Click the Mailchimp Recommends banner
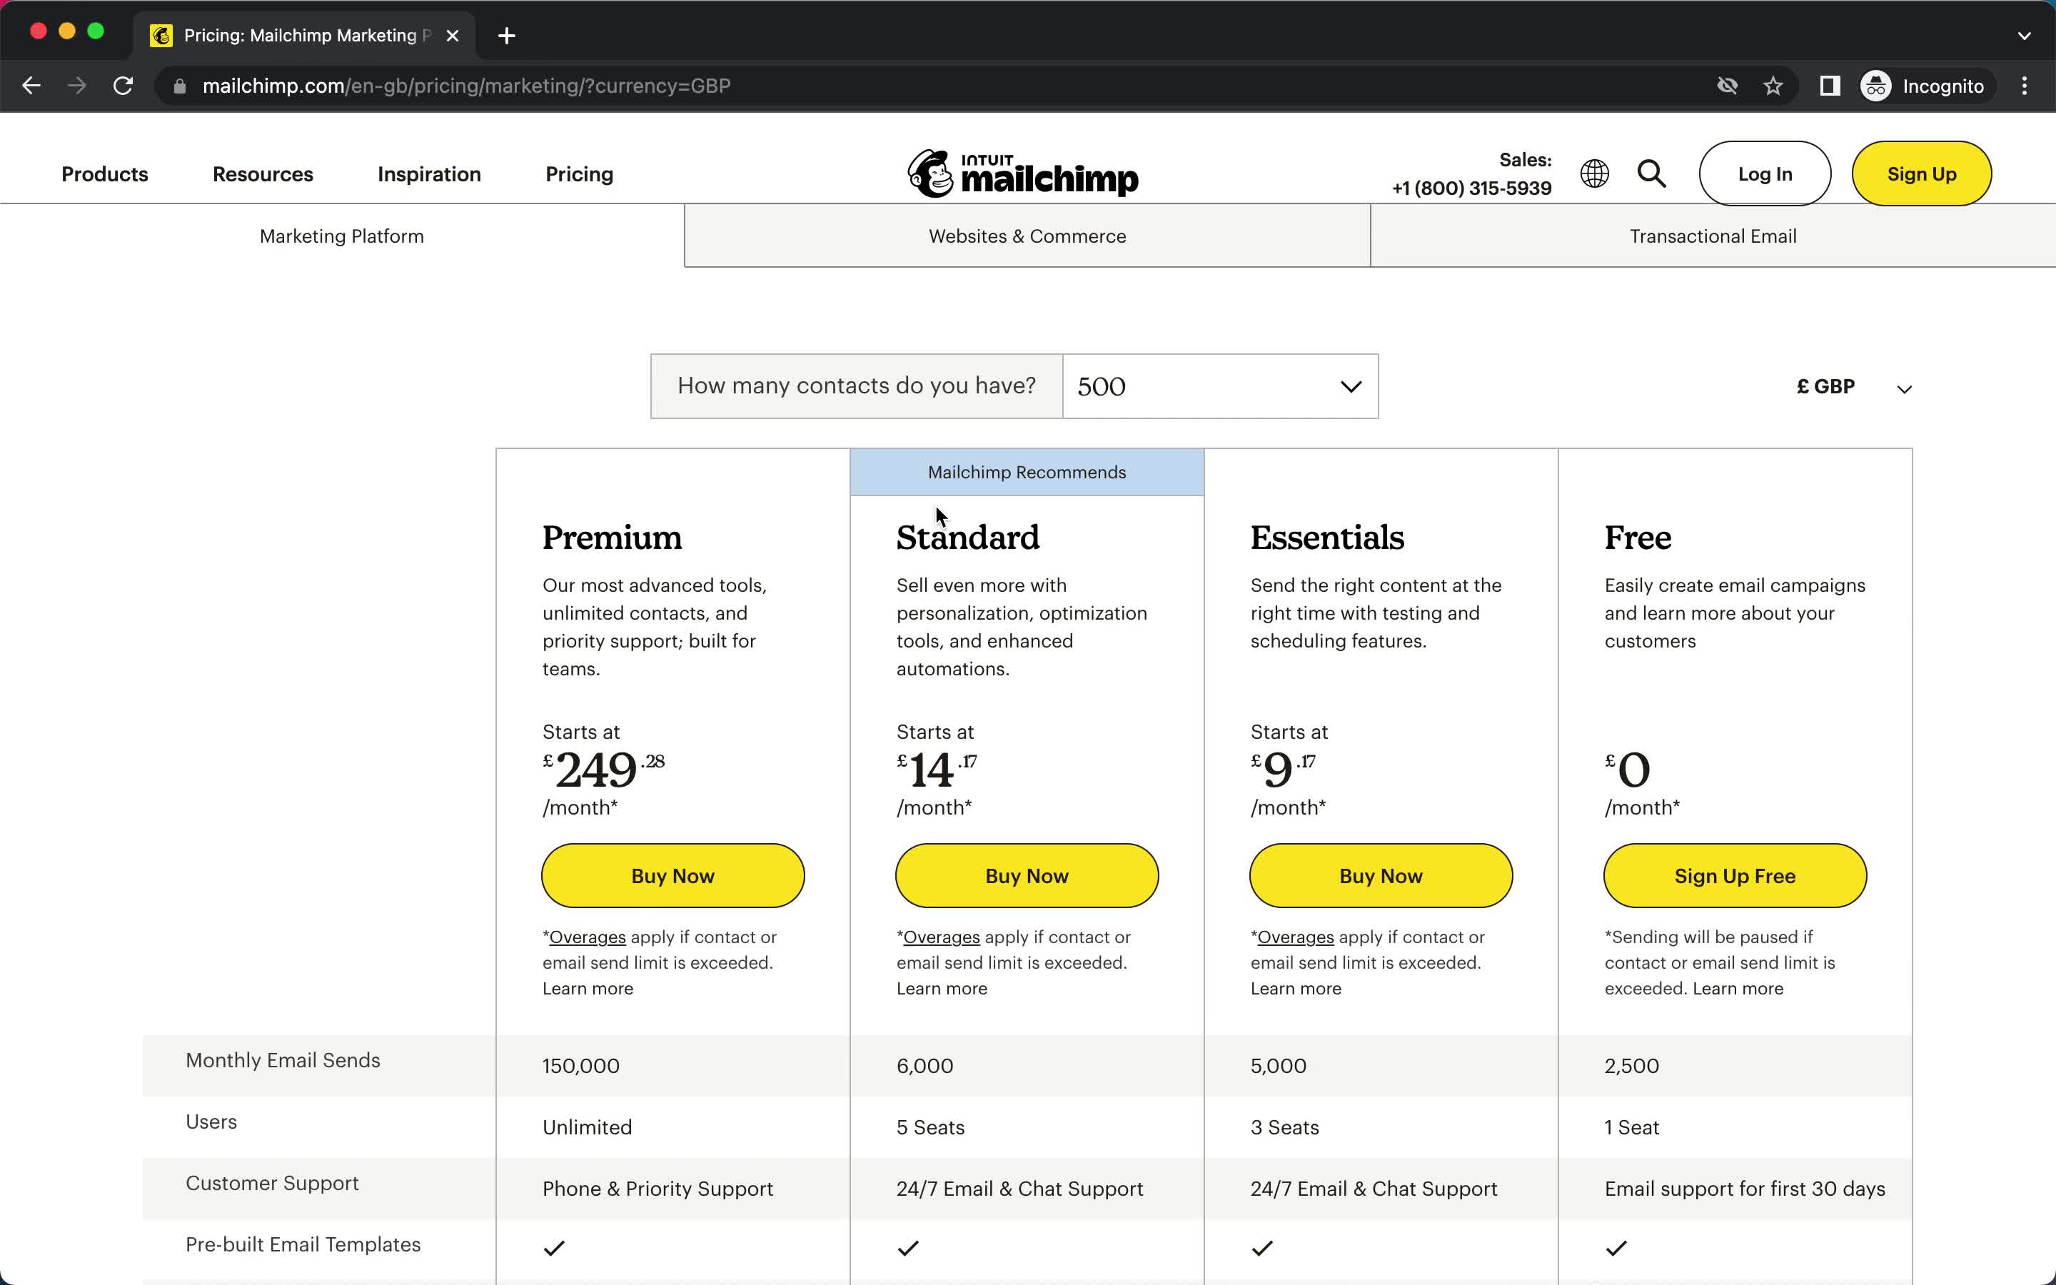The height and width of the screenshot is (1285, 2056). pyautogui.click(x=1027, y=473)
